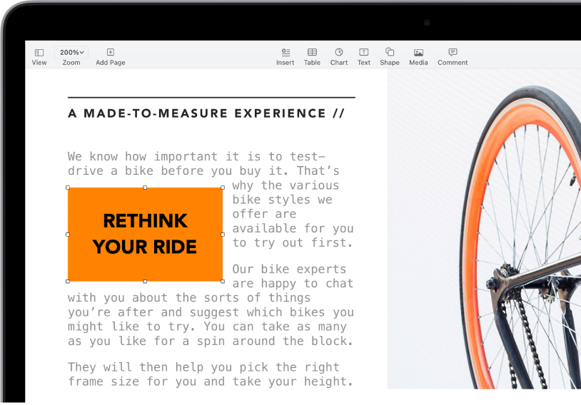Click the bottom-left handle of orange box
581x405 pixels.
(x=68, y=282)
